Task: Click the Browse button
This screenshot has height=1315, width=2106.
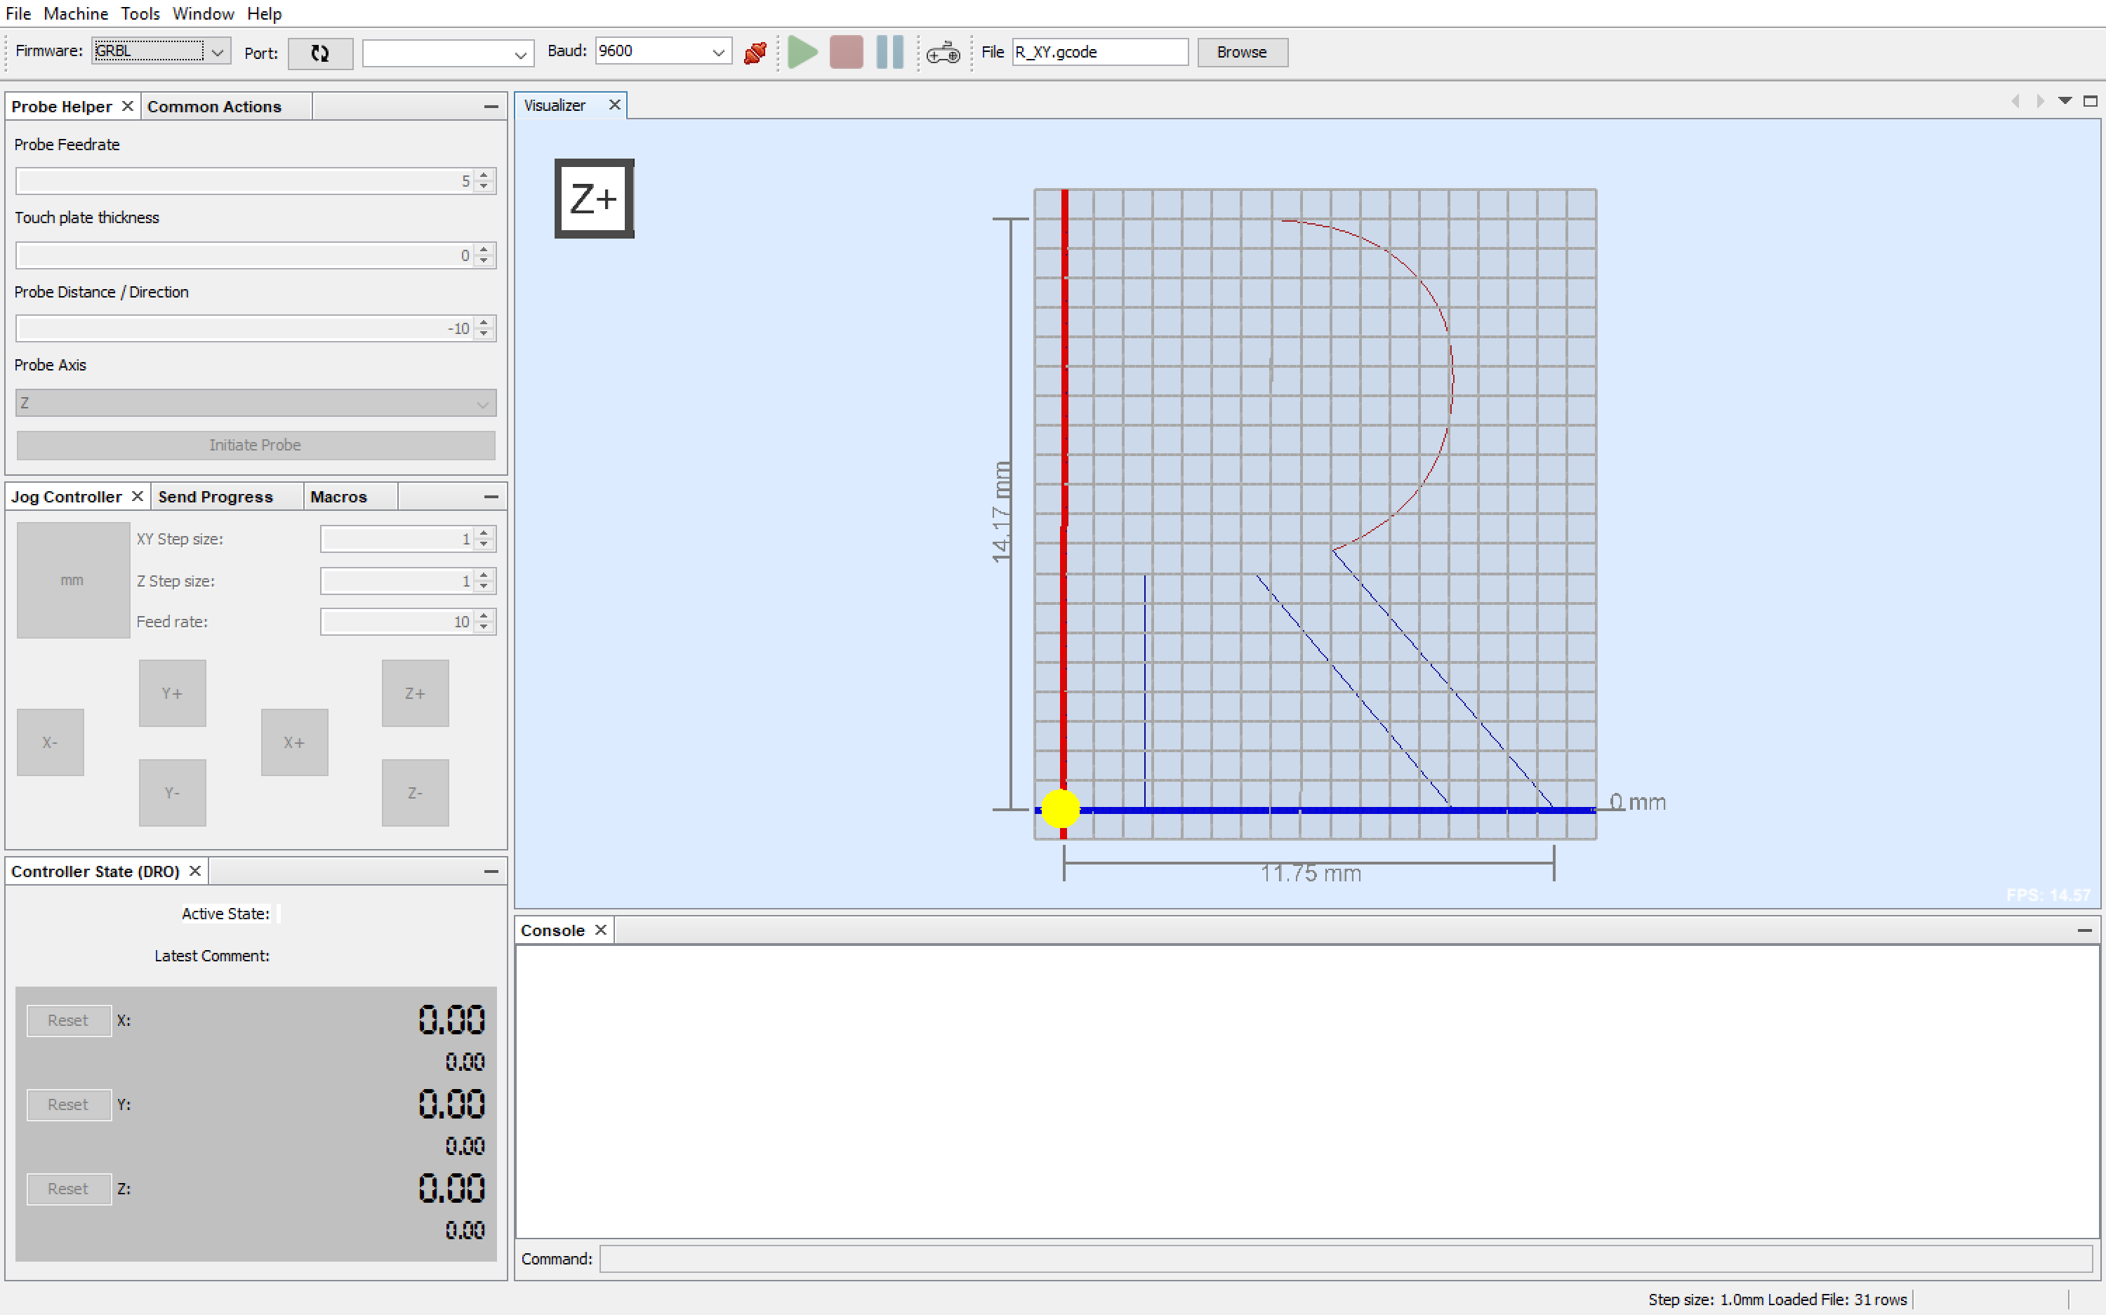Action: point(1241,52)
